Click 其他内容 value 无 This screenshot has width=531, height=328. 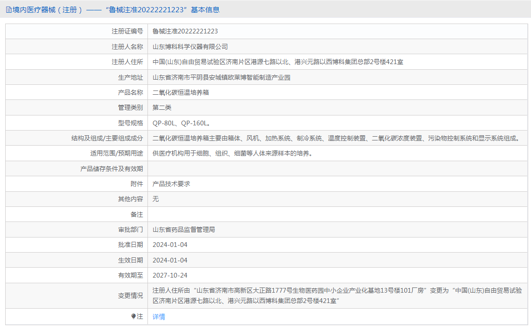pos(155,199)
